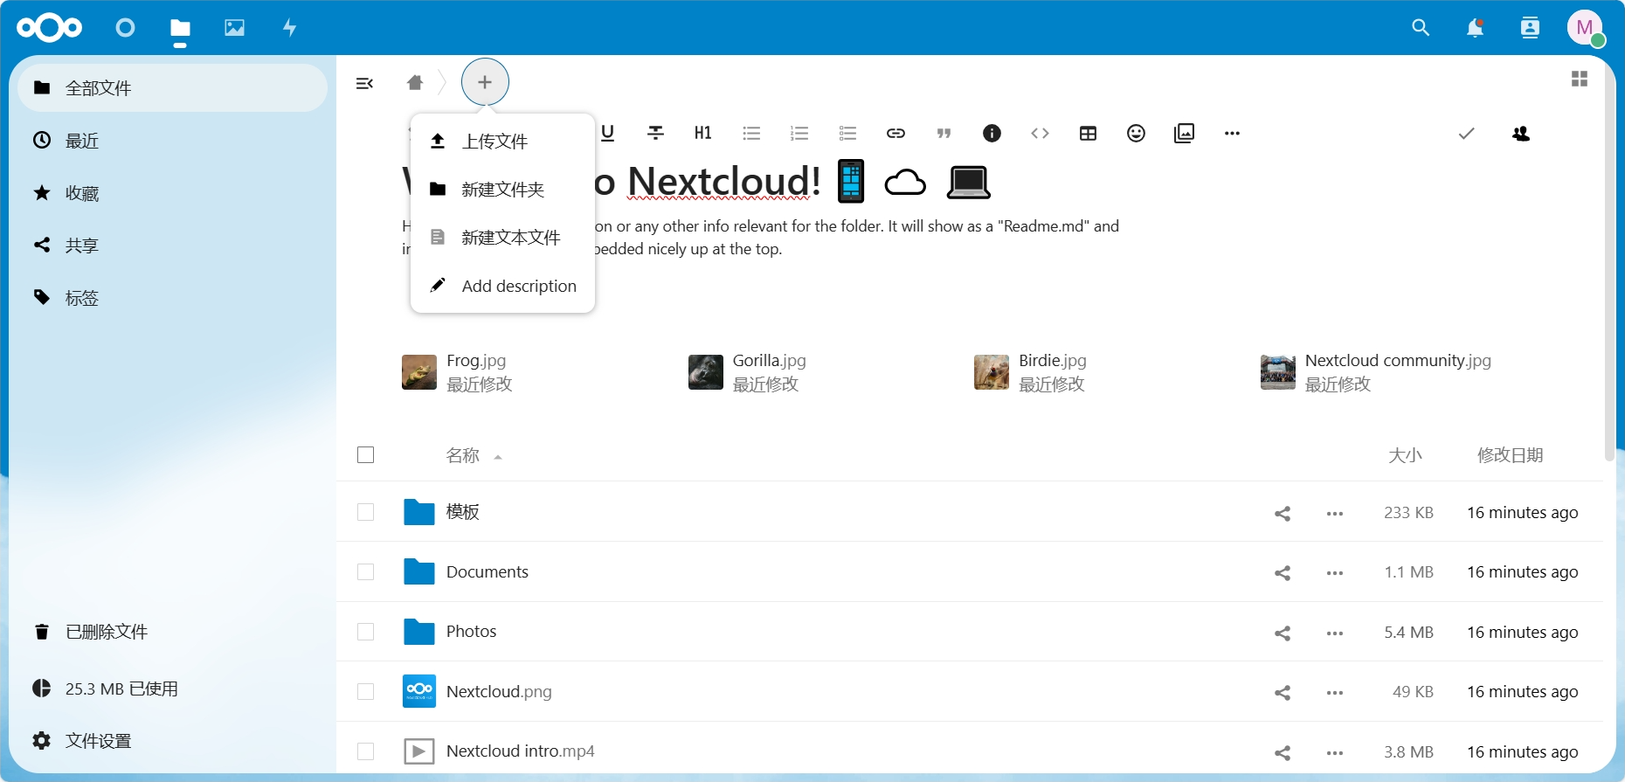Open the search magnifier icon

click(1421, 28)
